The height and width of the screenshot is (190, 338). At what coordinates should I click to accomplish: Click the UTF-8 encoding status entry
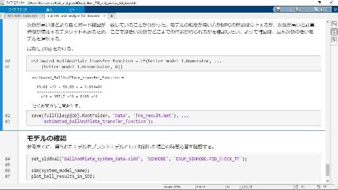pos(201,187)
